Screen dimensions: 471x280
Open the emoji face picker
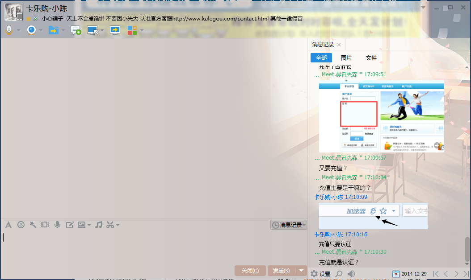(x=21, y=225)
